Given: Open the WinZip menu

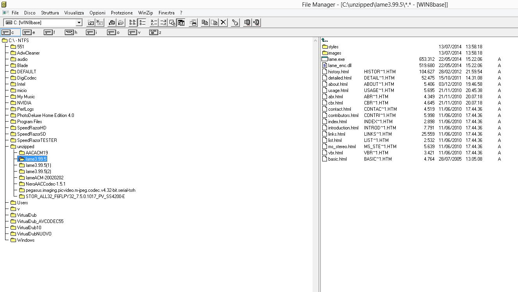Looking at the screenshot, I should [x=145, y=13].
